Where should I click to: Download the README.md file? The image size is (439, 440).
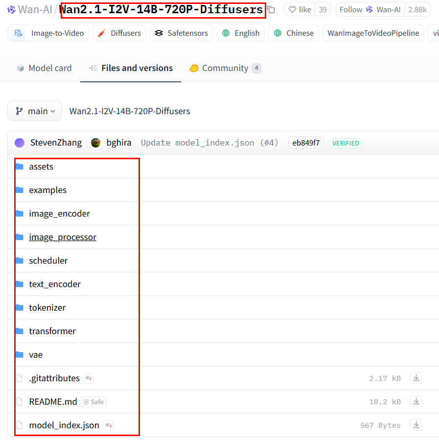[x=416, y=402]
